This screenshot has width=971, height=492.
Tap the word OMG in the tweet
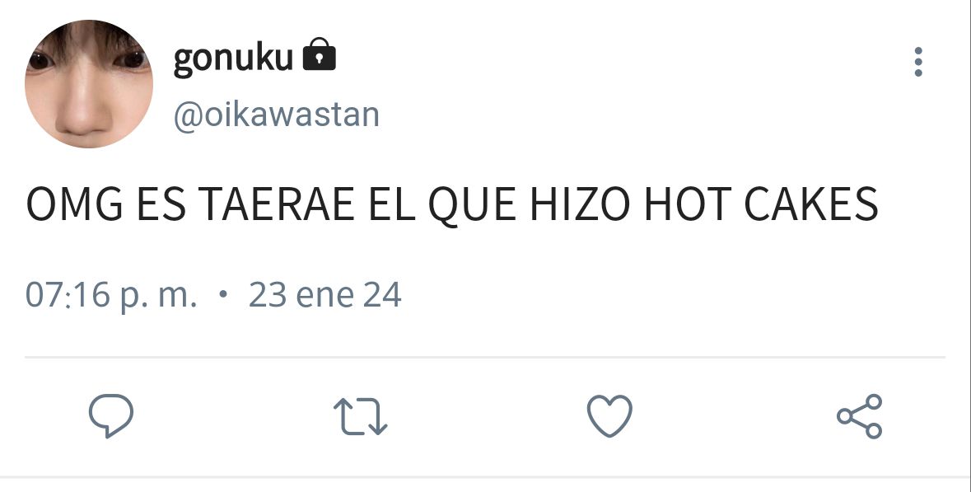tap(74, 204)
